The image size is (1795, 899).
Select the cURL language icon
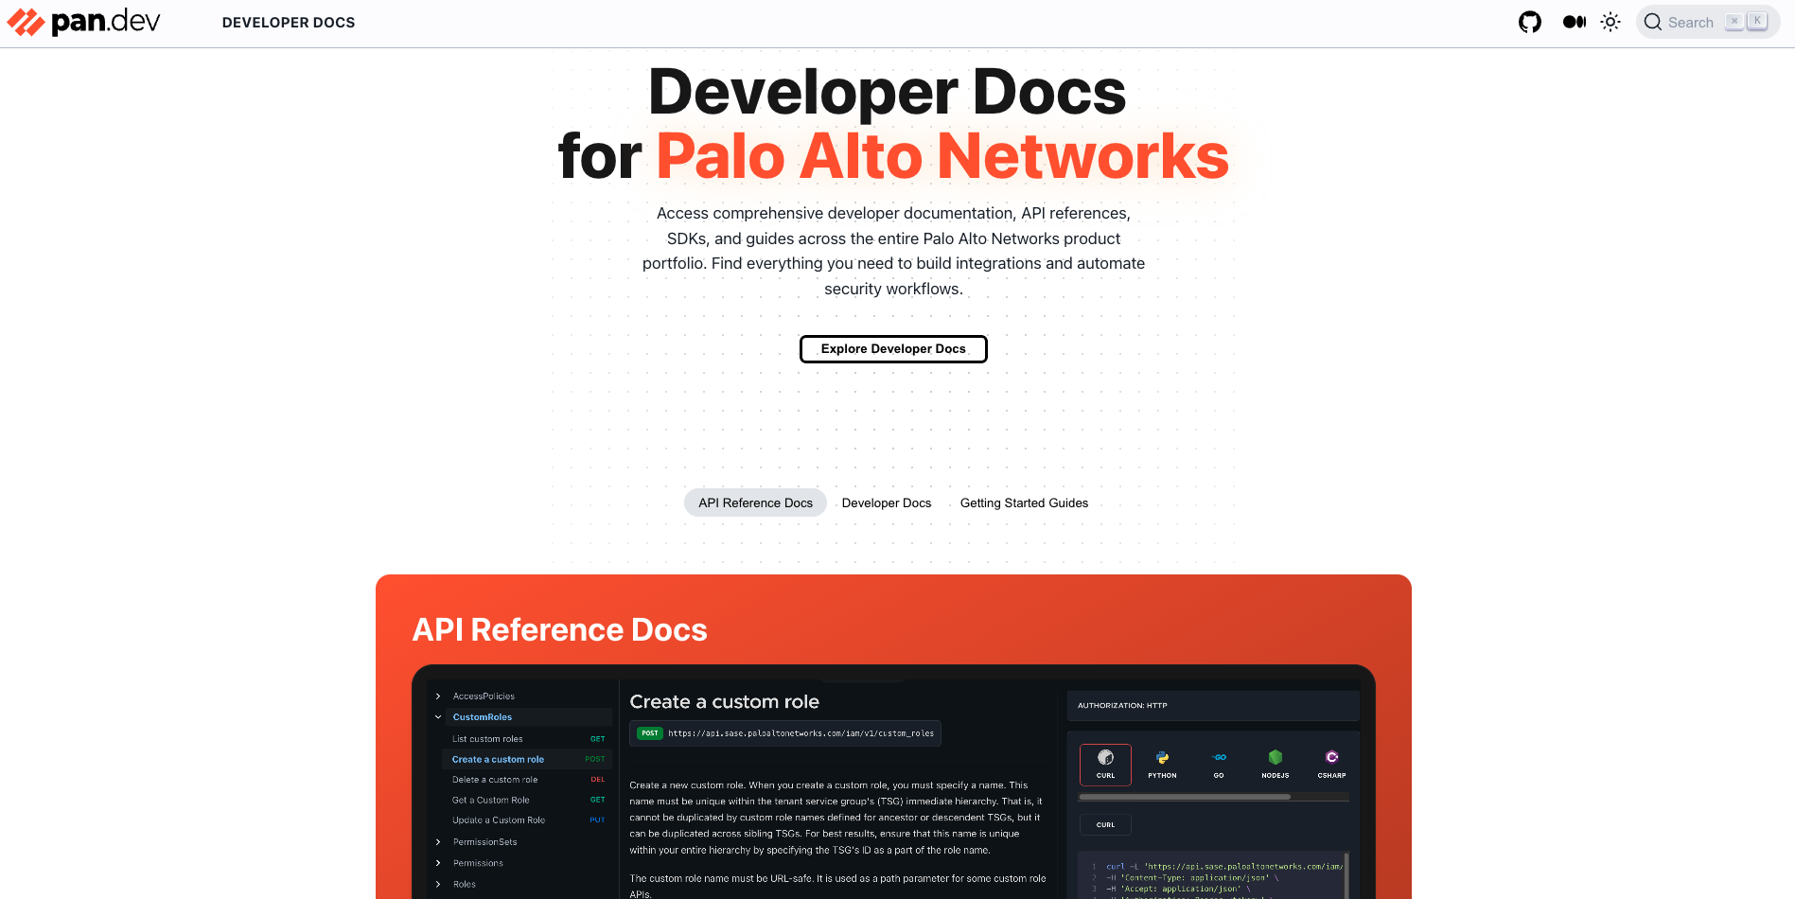coord(1105,765)
